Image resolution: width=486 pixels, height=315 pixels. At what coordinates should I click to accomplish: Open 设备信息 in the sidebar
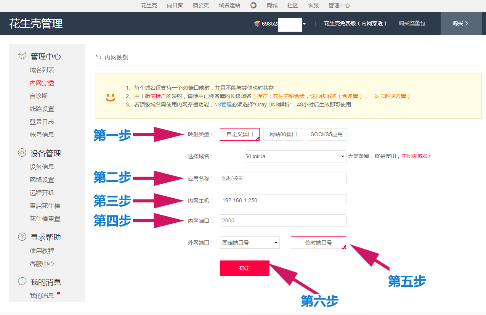[x=42, y=167]
